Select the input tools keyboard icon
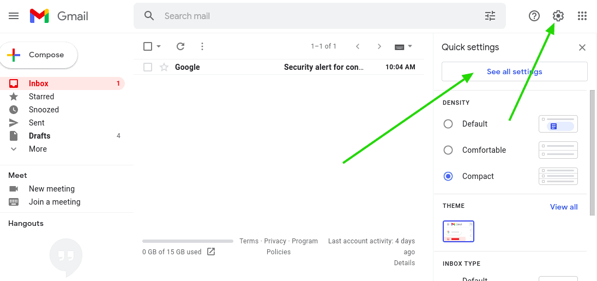The width and height of the screenshot is (597, 281). tap(399, 47)
